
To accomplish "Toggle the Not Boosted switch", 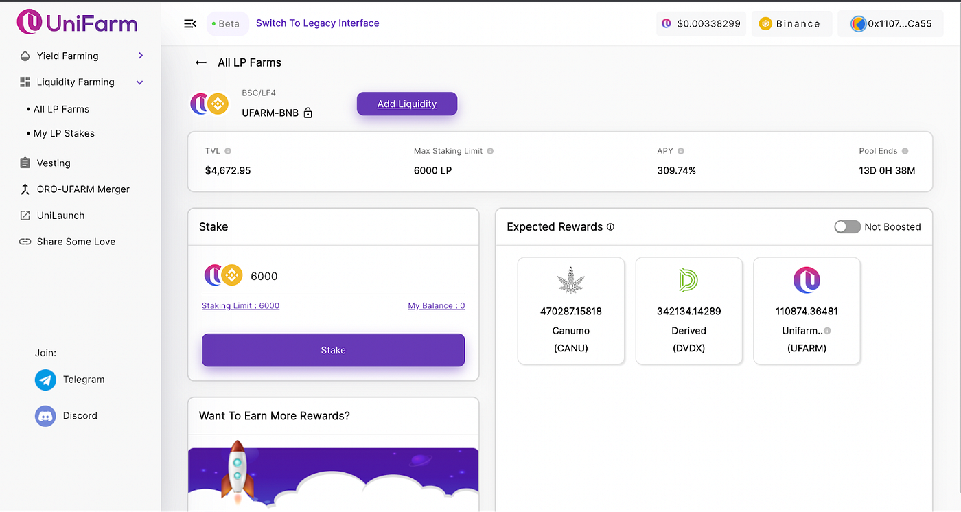I will point(847,227).
